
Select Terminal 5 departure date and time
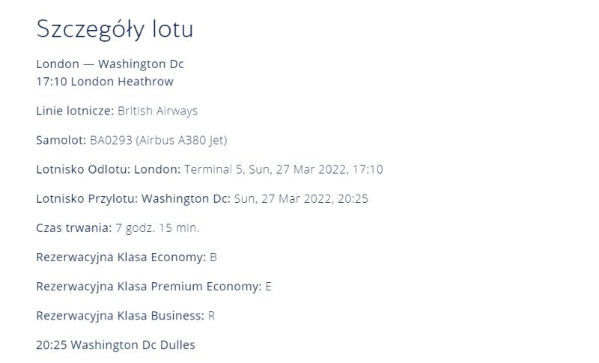pos(284,169)
